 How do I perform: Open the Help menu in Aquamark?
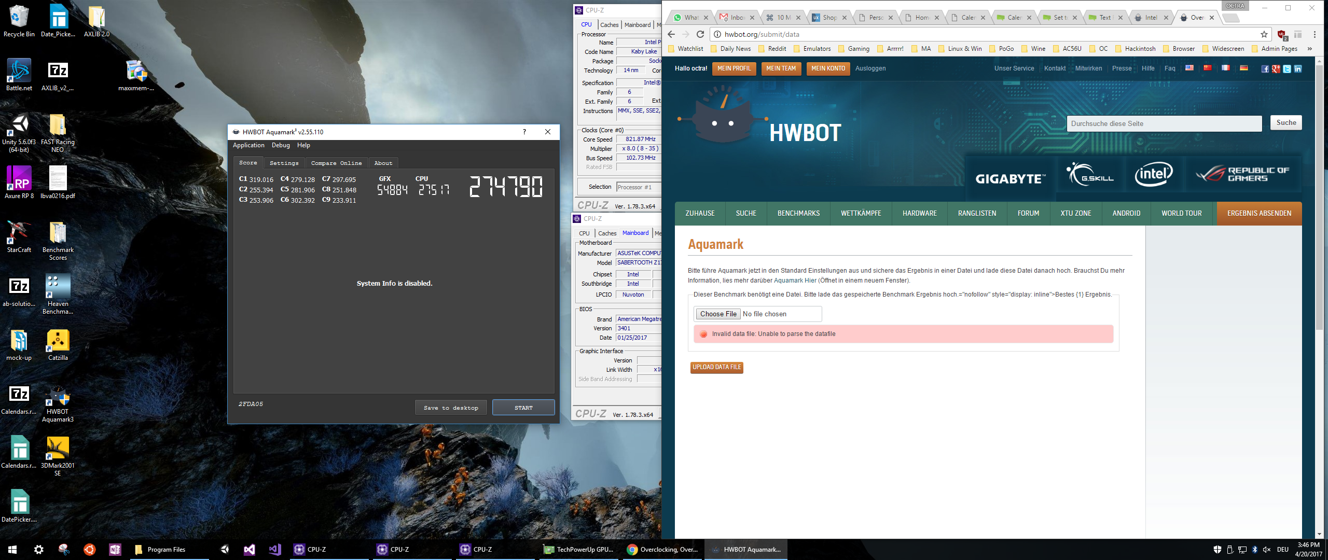[x=303, y=145]
